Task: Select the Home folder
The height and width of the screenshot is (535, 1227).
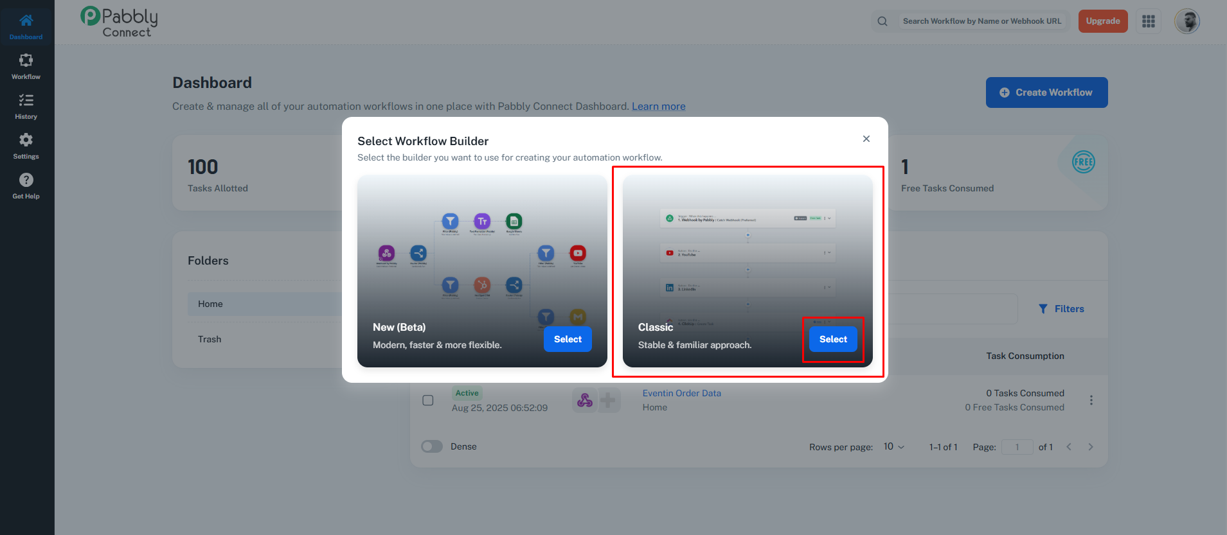Action: [x=265, y=304]
